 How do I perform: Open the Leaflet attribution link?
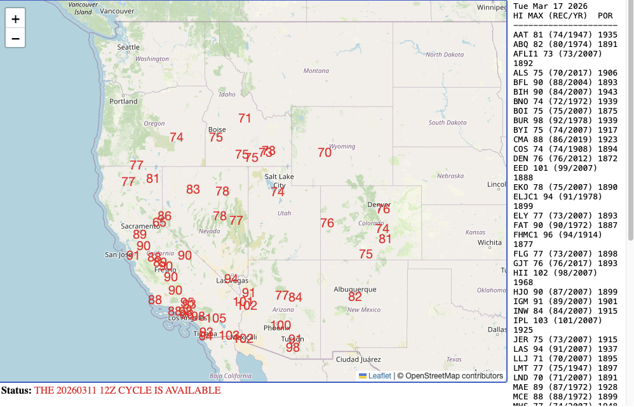point(381,375)
